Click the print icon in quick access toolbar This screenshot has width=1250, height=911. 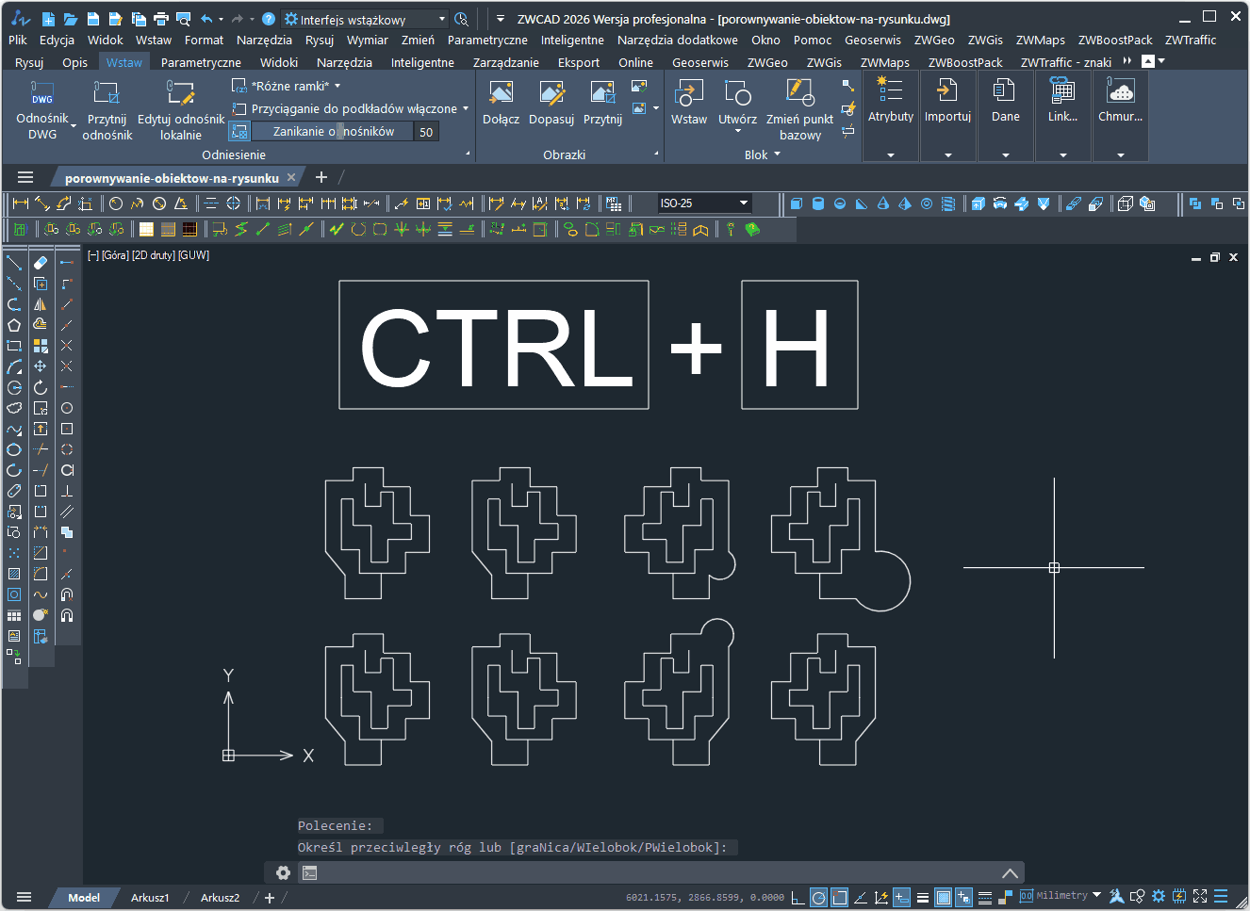(160, 19)
